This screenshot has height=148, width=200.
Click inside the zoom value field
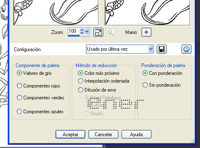click(x=73, y=31)
